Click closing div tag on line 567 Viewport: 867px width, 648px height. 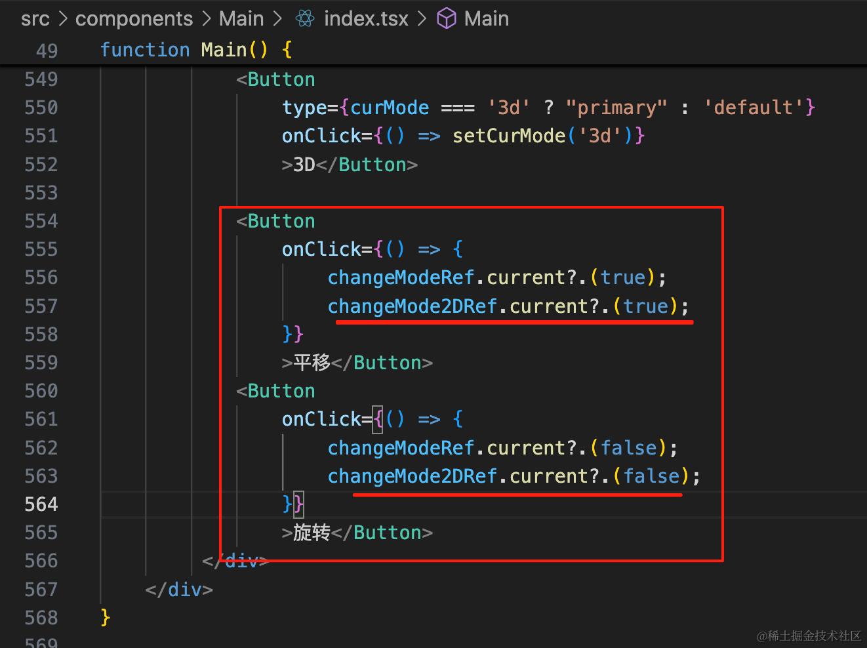tap(179, 590)
